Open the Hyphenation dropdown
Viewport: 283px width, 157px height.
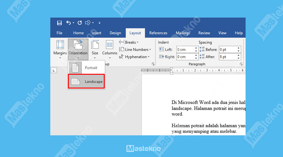tap(134, 57)
